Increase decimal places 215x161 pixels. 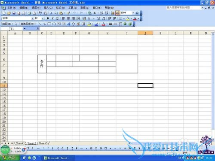[98, 18]
